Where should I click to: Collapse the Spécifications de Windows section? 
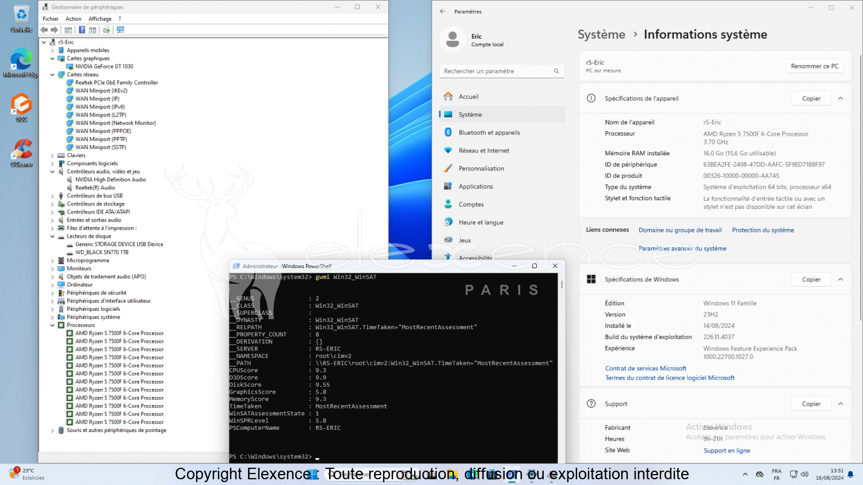tap(841, 280)
